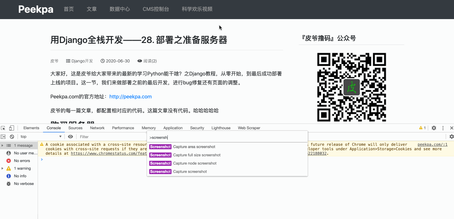Open the Performance tab
Screen dimensions: 454x219
pos(123,128)
